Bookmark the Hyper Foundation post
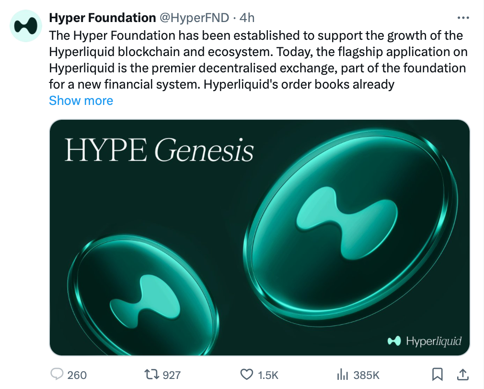Image resolution: width=484 pixels, height=389 pixels. (437, 375)
